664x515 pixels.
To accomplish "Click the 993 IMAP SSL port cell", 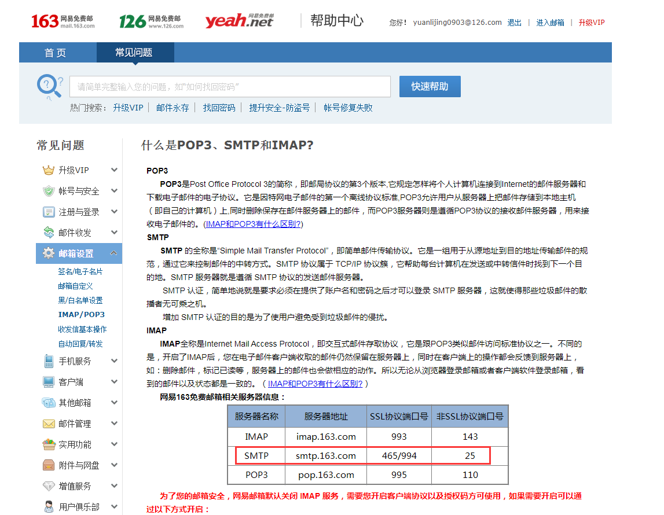I will point(399,437).
